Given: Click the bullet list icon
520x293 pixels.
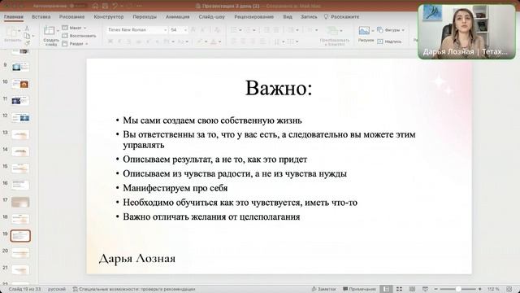Looking at the screenshot, I should coord(234,30).
